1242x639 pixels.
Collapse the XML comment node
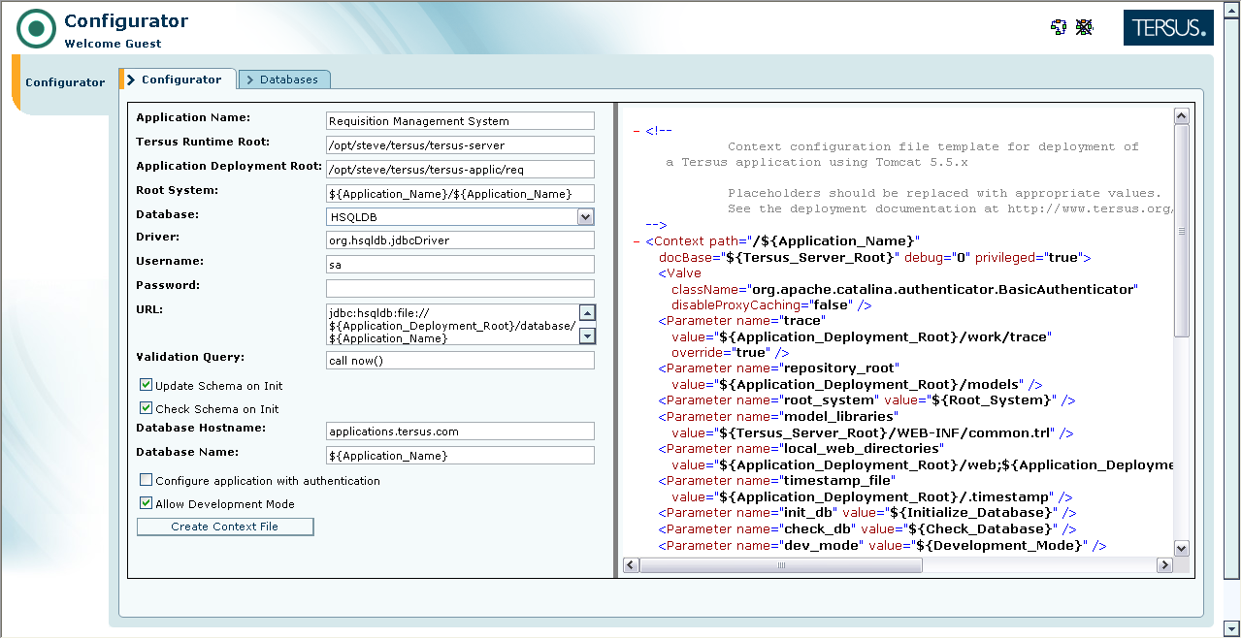pyautogui.click(x=637, y=131)
